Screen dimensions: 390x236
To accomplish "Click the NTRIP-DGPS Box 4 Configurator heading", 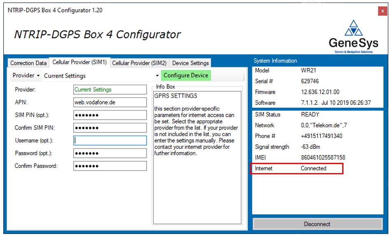I will [97, 35].
